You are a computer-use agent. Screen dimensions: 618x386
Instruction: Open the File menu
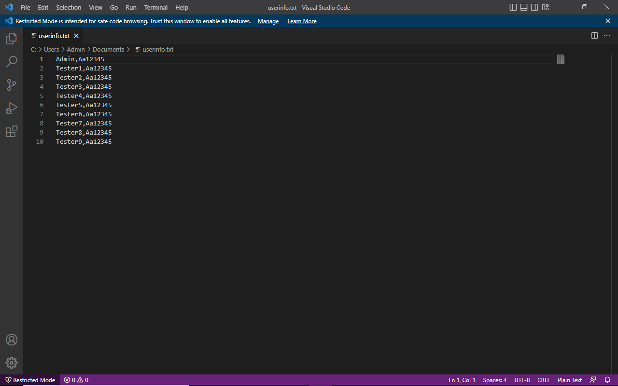point(26,7)
